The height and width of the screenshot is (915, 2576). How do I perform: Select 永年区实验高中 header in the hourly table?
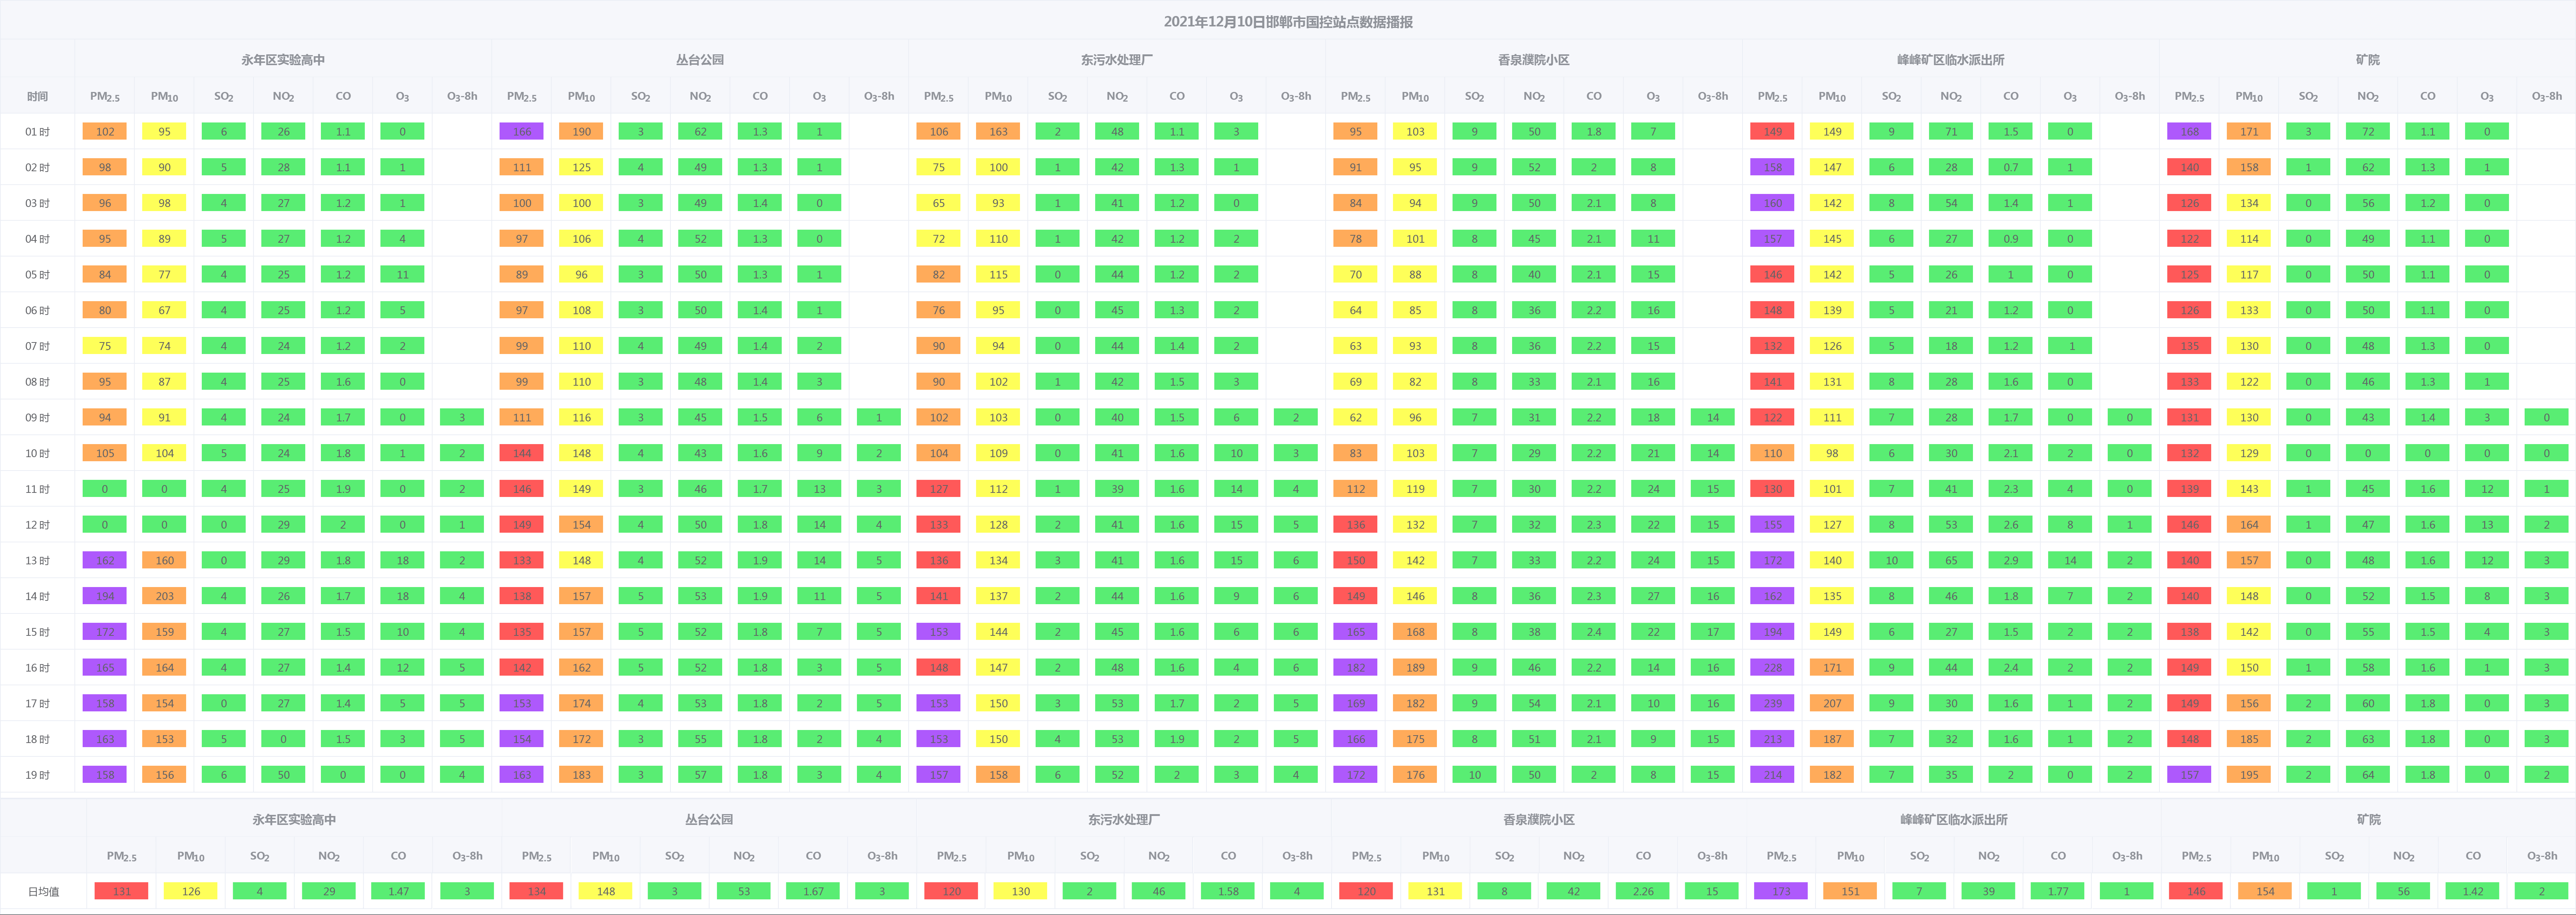(283, 60)
